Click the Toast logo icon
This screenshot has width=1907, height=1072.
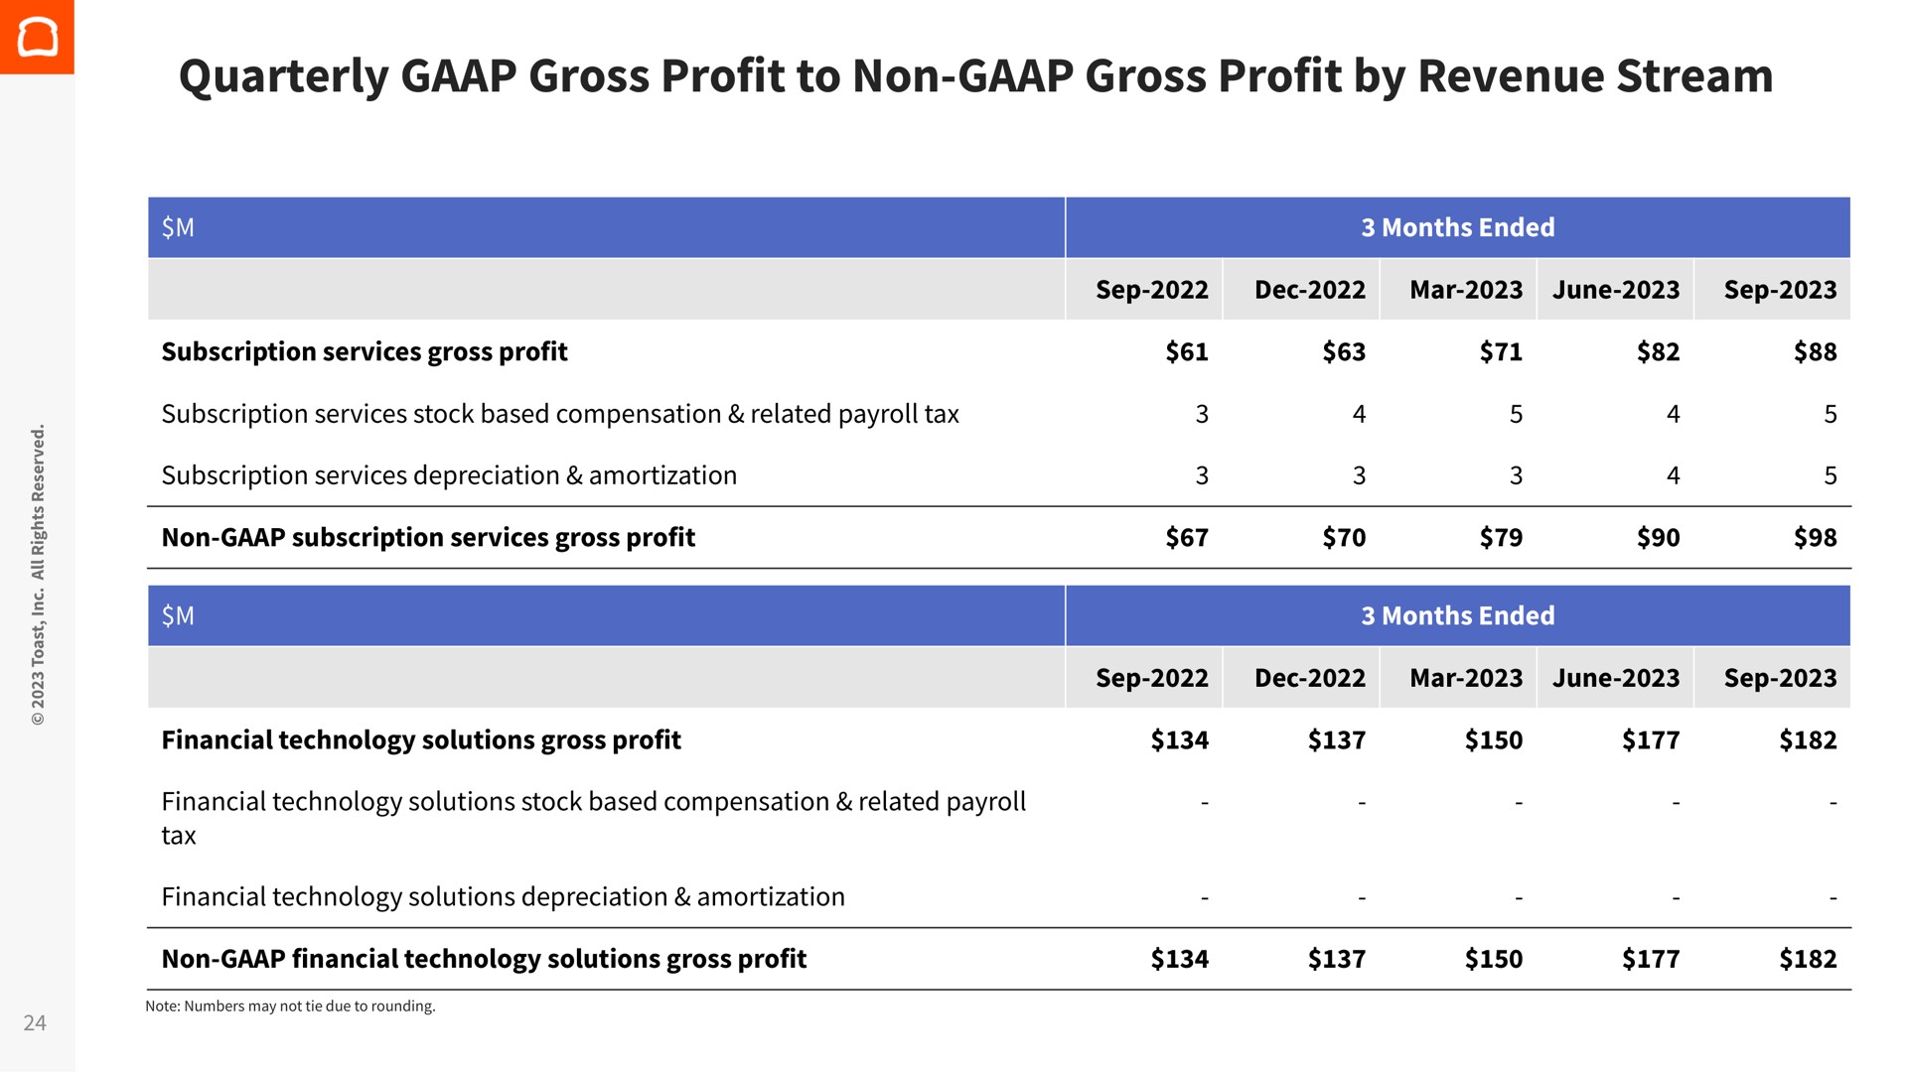(x=37, y=37)
